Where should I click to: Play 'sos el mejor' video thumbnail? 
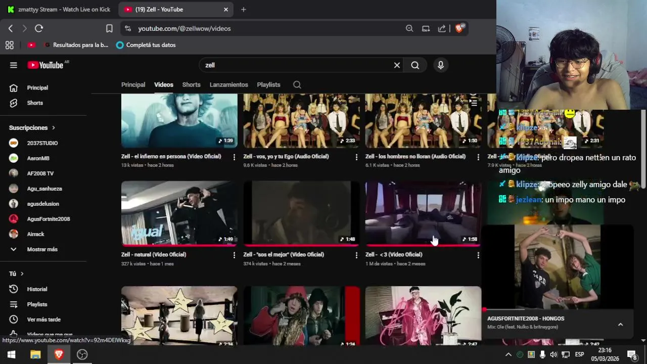[301, 213]
